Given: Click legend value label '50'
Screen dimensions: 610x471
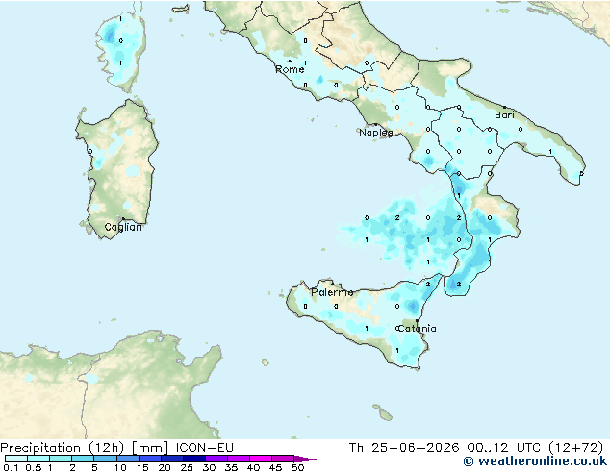Looking at the screenshot, I should click(x=298, y=467).
